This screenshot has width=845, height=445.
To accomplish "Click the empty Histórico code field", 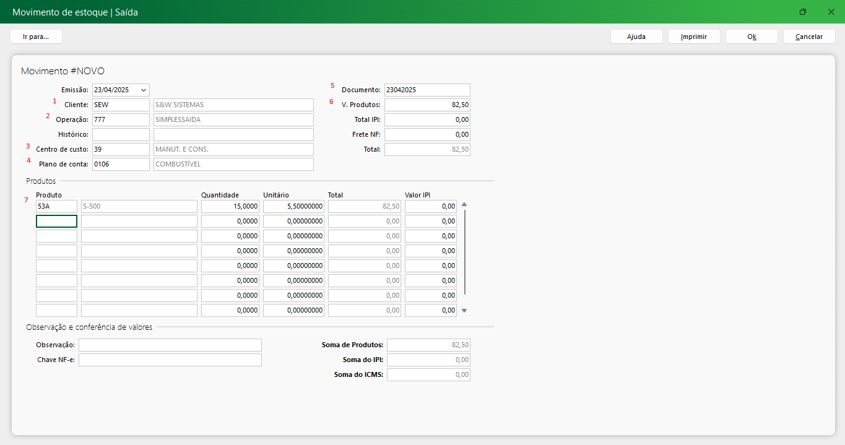I will pyautogui.click(x=121, y=134).
